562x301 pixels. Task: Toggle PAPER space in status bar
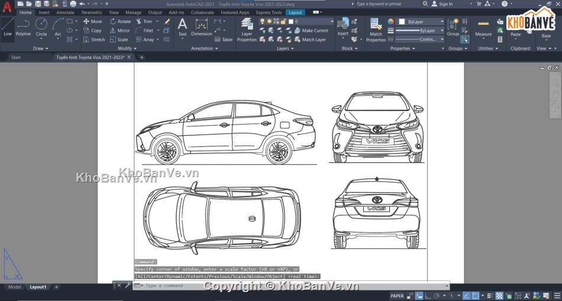click(397, 296)
